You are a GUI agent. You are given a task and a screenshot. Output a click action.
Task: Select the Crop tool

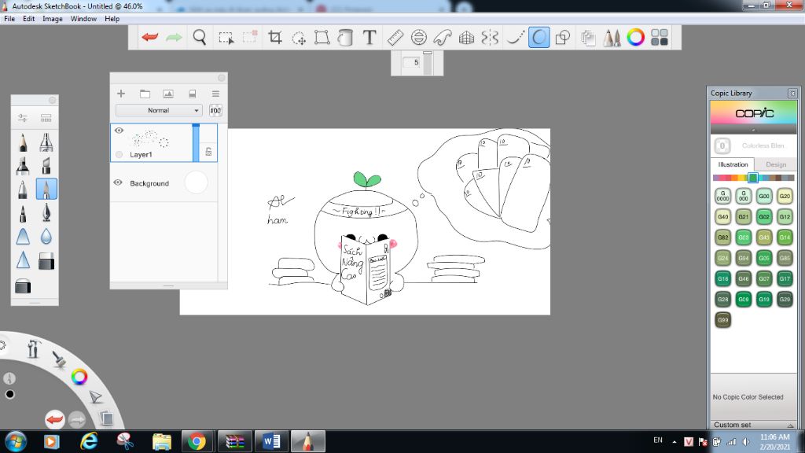pyautogui.click(x=275, y=37)
